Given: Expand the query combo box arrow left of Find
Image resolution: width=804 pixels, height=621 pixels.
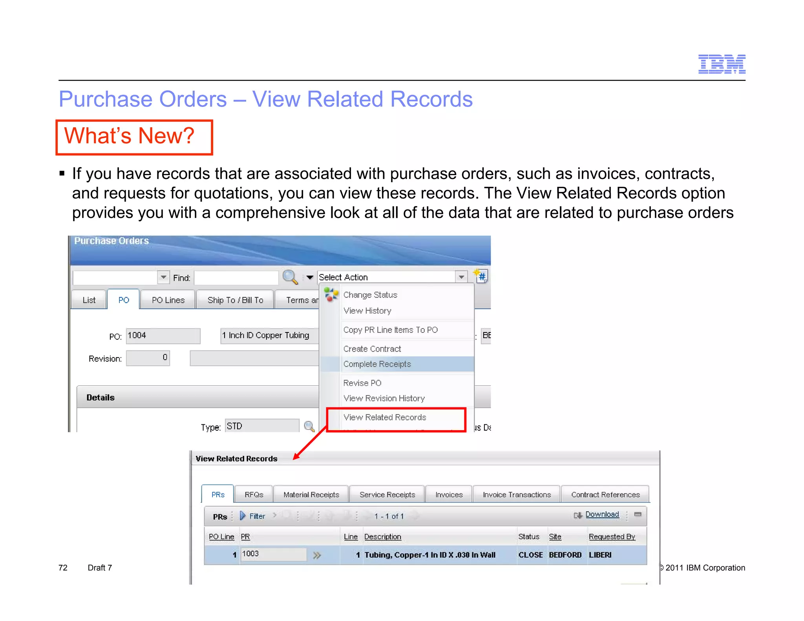Looking at the screenshot, I should coord(163,277).
